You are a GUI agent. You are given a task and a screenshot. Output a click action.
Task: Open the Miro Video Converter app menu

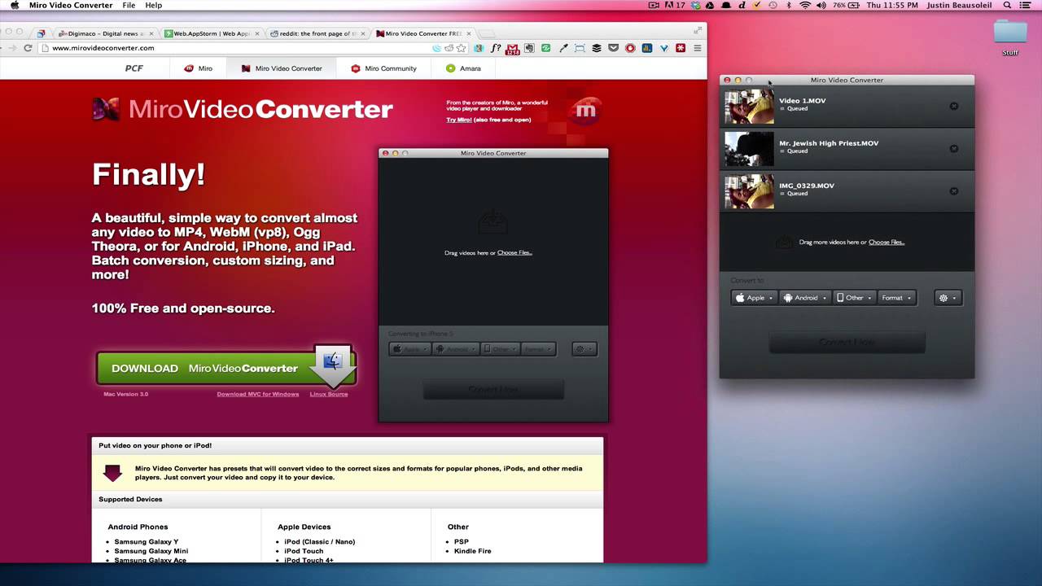tap(71, 5)
